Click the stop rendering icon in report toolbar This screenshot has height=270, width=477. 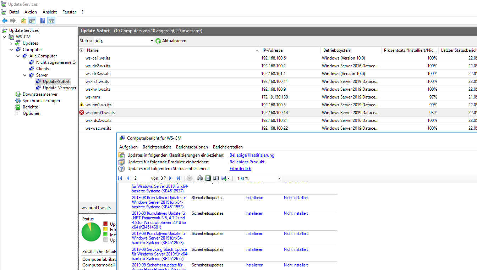point(190,178)
